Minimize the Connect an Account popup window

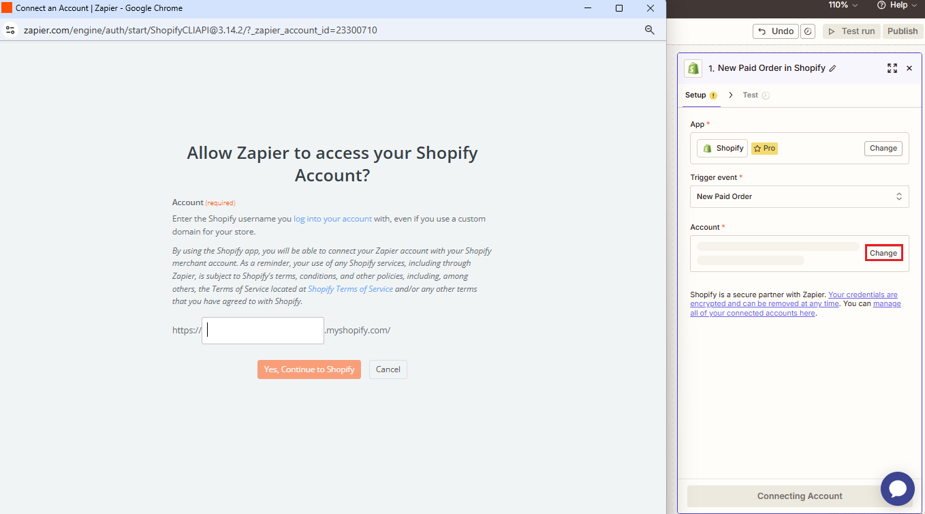tap(588, 8)
